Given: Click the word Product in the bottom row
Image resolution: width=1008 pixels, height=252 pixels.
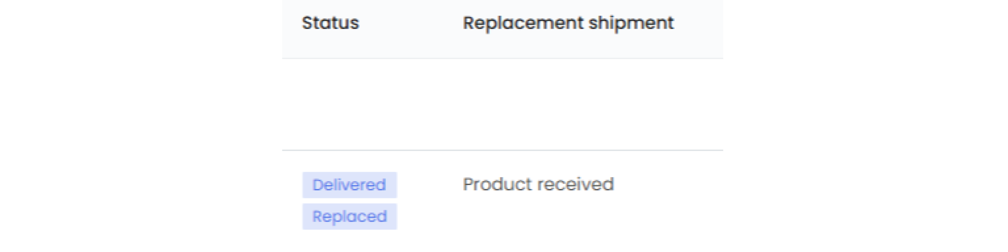Looking at the screenshot, I should tap(496, 185).
